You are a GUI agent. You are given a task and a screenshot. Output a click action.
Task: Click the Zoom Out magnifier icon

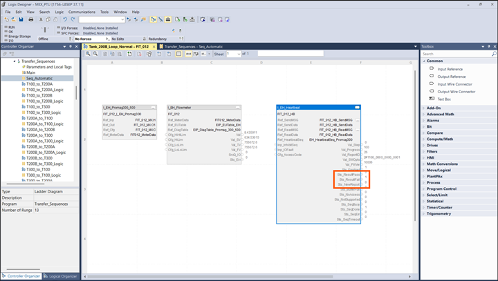click(95, 54)
